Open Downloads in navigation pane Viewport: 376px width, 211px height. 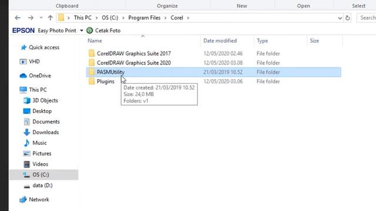(46, 132)
